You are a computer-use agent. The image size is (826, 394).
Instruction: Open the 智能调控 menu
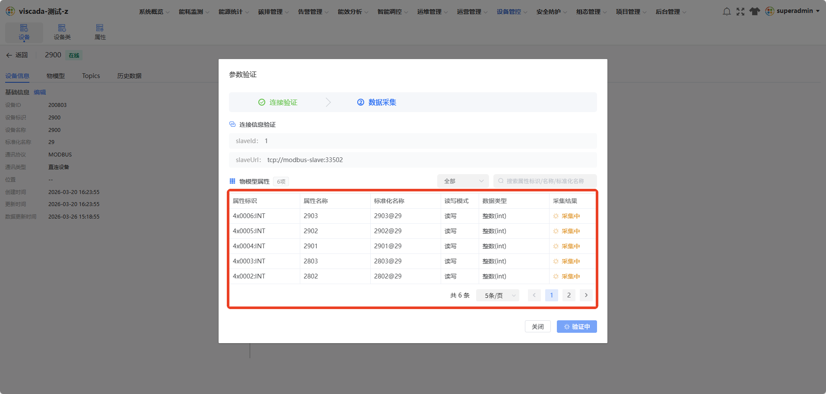(x=392, y=12)
